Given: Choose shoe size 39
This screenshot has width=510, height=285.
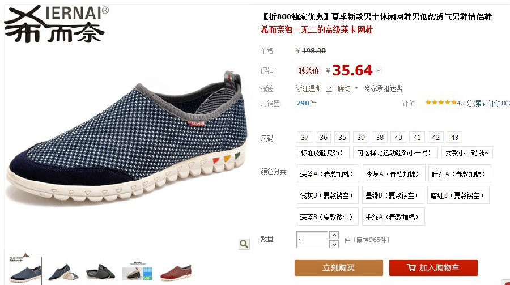Looking at the screenshot, I should click(361, 137).
